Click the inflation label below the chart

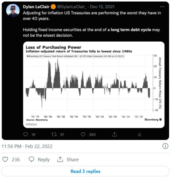point(31,124)
